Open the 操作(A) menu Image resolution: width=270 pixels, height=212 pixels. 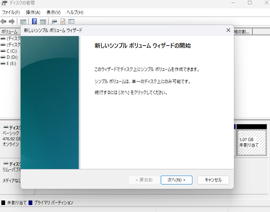[x=33, y=12]
